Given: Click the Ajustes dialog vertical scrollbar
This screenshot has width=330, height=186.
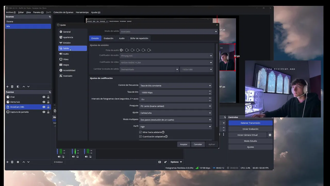Looking at the screenshot, I should pos(217,85).
